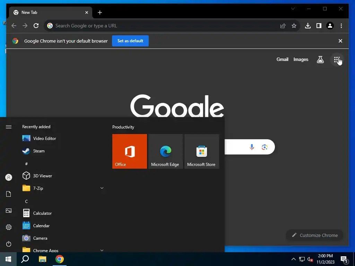Dismiss the default browser infobar
Viewport: 355px width, 266px height.
coord(340,41)
